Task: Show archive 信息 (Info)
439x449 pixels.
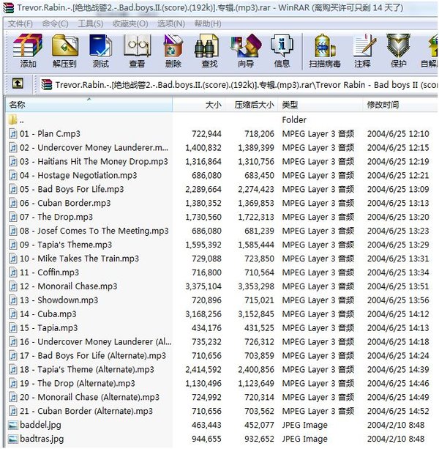Action: 282,51
